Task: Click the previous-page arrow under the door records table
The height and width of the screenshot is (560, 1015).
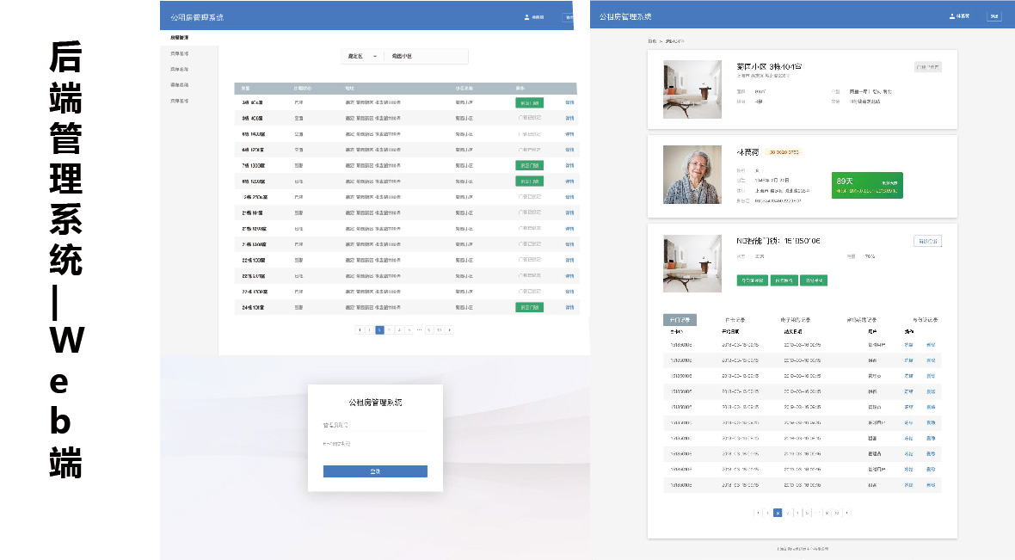Action: pyautogui.click(x=757, y=513)
